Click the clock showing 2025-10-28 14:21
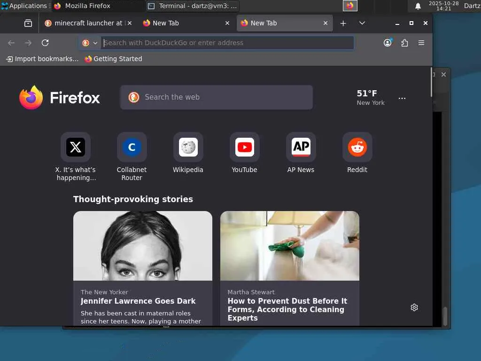 (443, 6)
